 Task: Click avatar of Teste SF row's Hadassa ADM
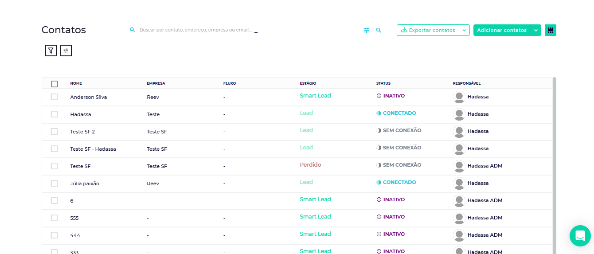459,166
